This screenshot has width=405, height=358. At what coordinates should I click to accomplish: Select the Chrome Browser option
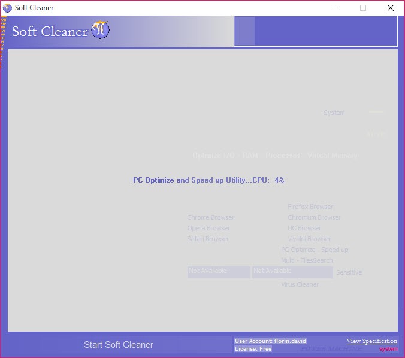[x=210, y=218]
